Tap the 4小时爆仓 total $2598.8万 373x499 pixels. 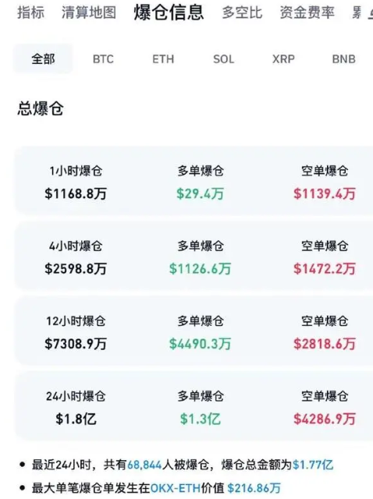click(x=76, y=268)
